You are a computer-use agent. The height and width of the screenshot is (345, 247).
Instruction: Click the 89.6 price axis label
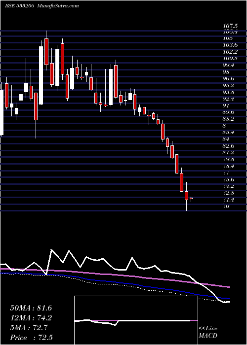click(229, 112)
